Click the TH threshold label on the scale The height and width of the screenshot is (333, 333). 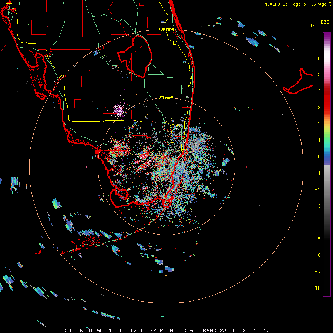pos(318,288)
